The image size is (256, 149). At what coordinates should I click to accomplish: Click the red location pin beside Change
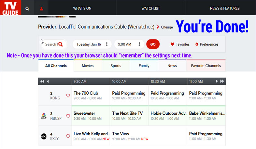click(158, 27)
